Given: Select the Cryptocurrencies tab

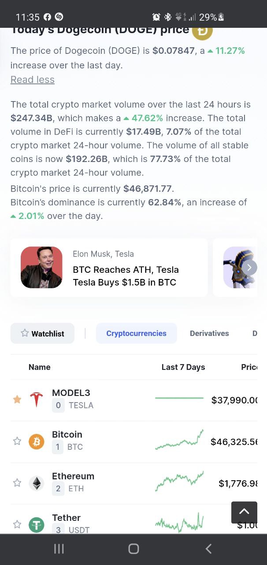Looking at the screenshot, I should [136, 333].
